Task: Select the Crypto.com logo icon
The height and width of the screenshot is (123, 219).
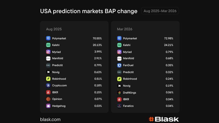Action: tap(48, 85)
